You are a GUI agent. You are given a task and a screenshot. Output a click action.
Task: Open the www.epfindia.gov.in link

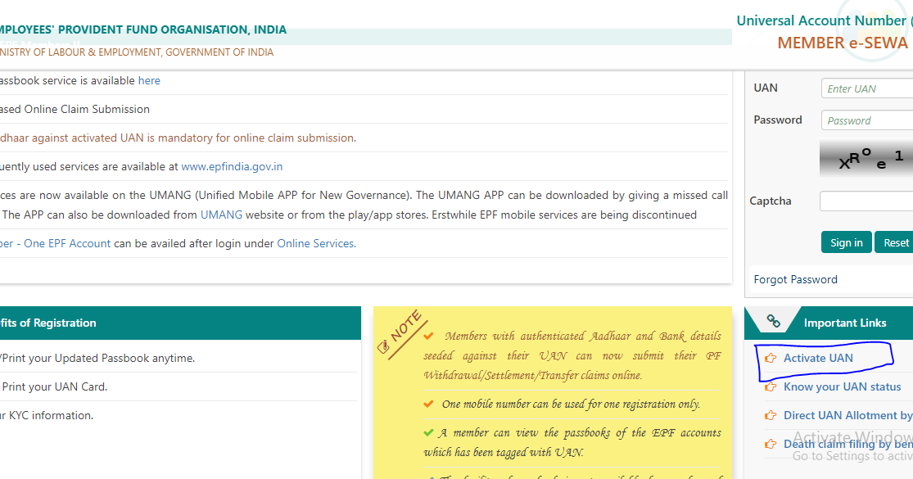point(232,166)
